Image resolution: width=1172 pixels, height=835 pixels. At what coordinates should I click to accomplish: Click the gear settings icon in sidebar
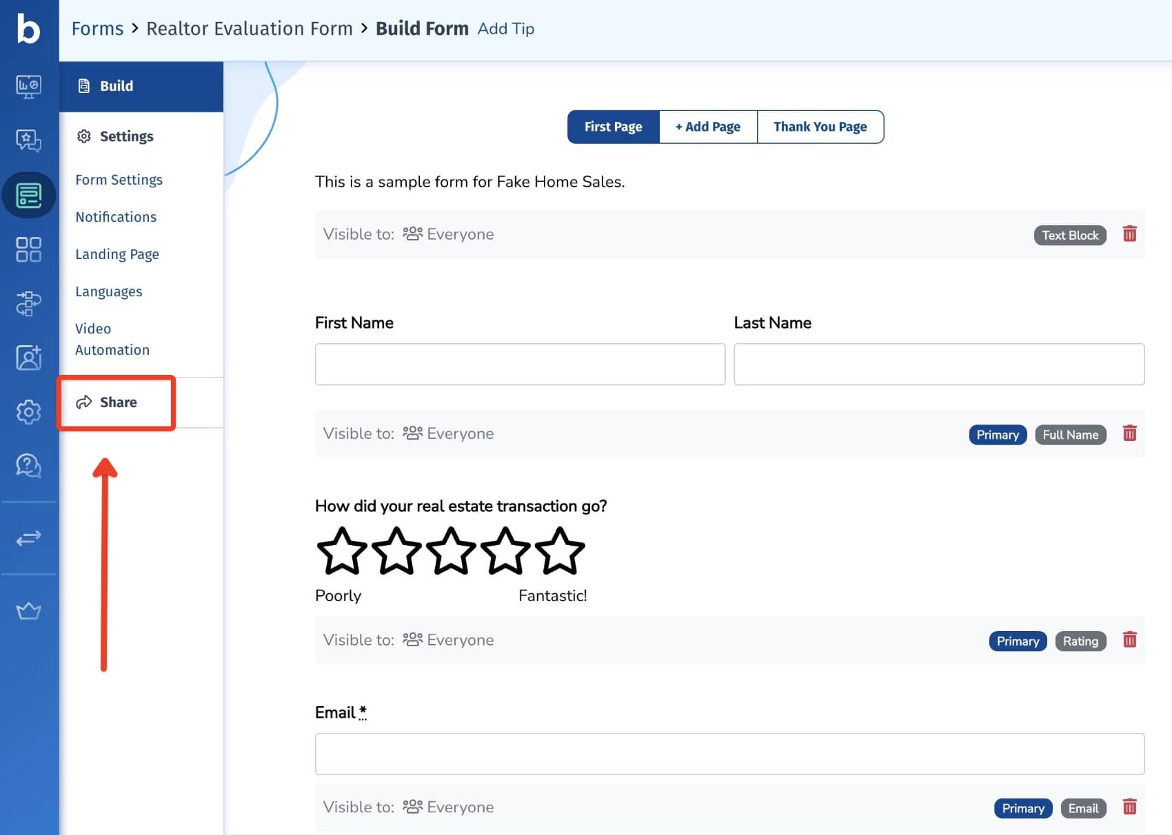(28, 412)
